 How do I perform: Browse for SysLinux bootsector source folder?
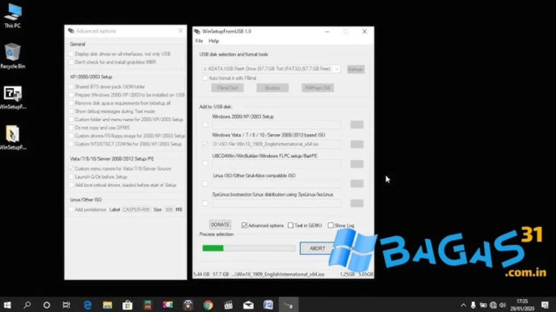(x=357, y=203)
